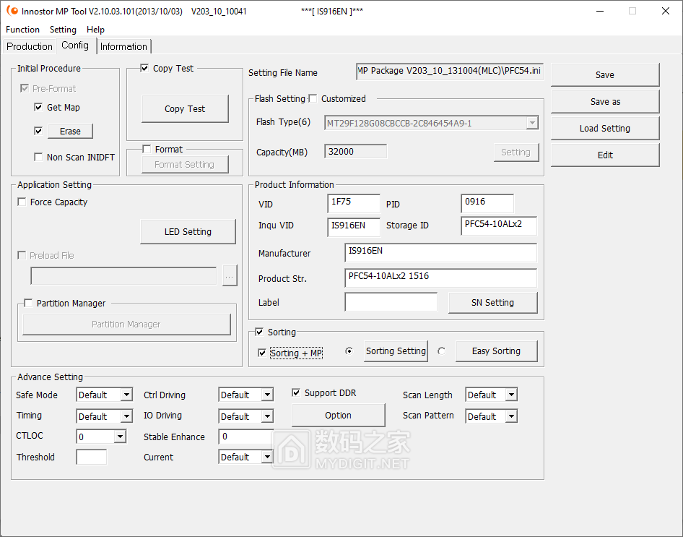
Task: Click the Label input field
Action: coord(391,302)
